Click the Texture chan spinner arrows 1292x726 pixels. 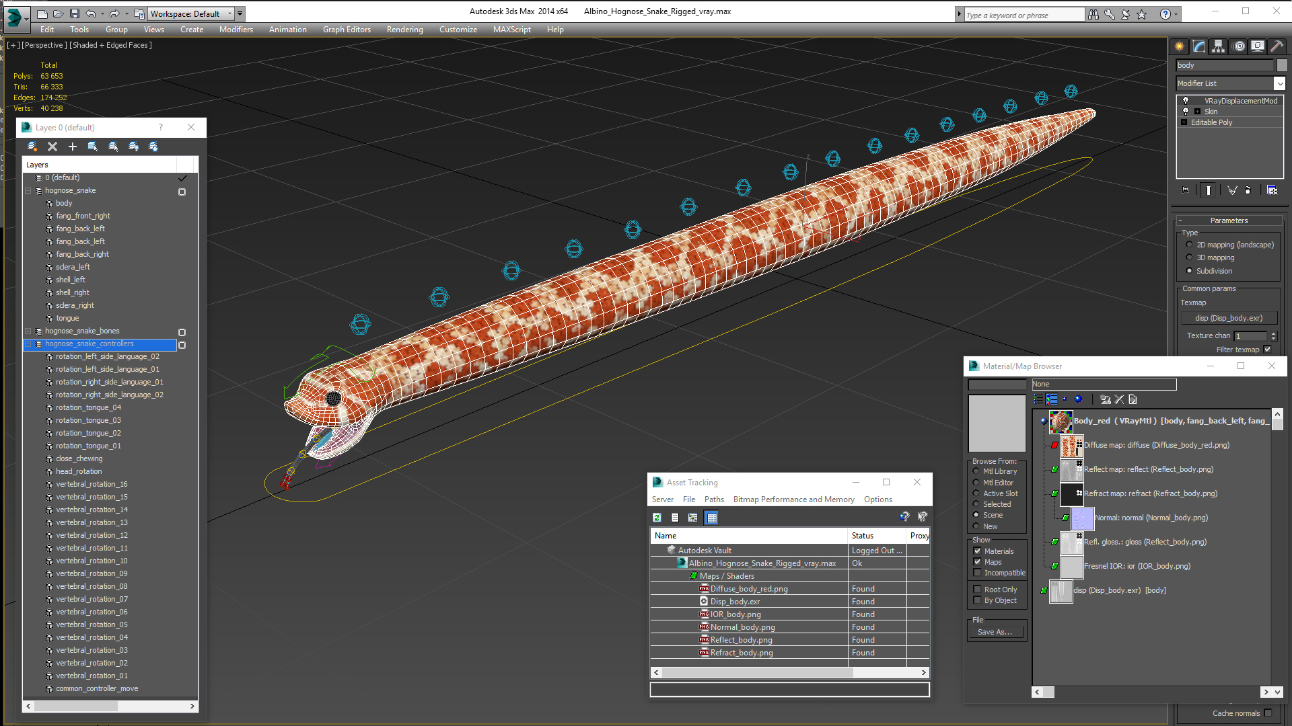1273,335
